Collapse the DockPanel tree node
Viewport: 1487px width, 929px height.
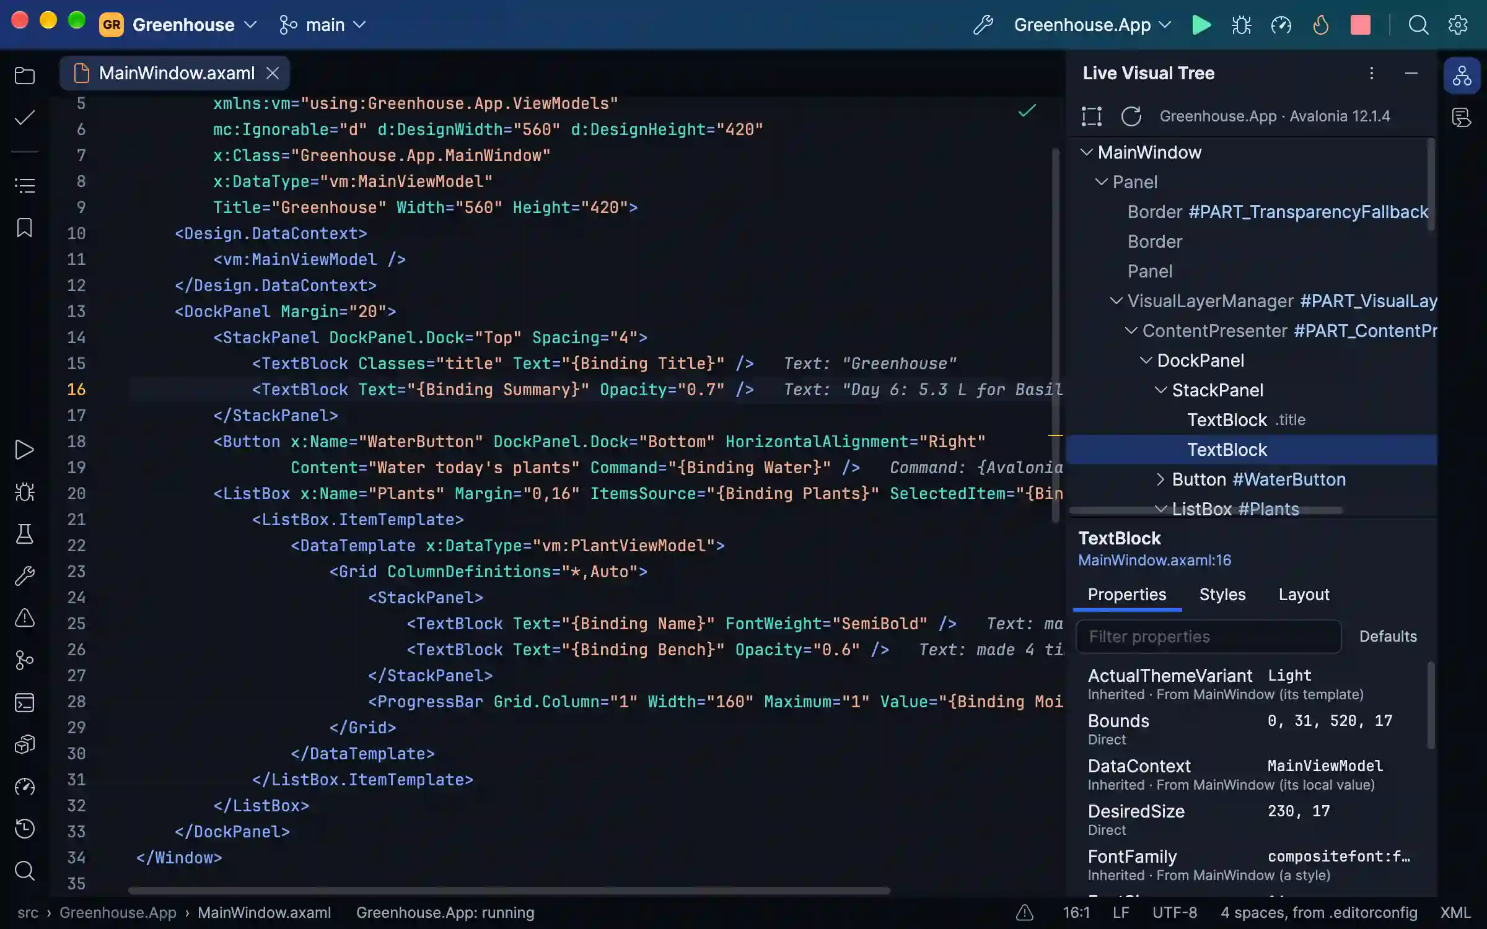(x=1146, y=360)
